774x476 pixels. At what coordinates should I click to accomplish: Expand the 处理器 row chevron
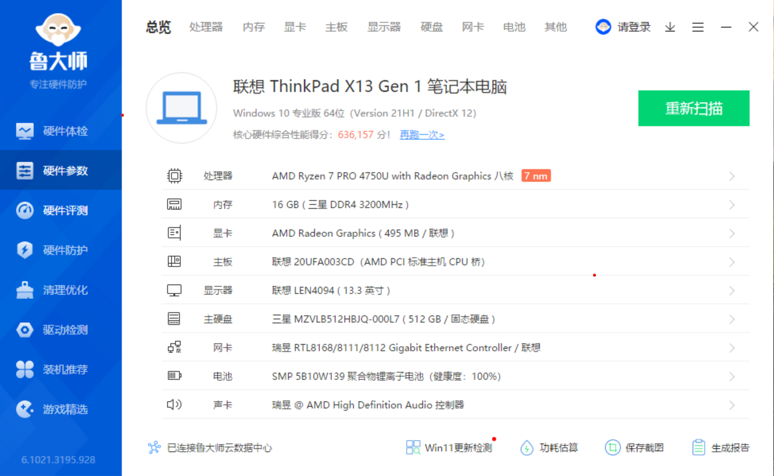coord(732,176)
